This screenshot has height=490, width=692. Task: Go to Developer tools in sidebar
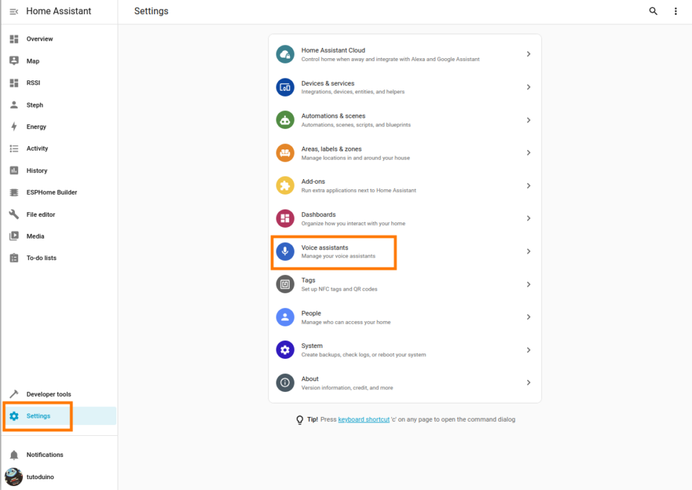pos(48,394)
